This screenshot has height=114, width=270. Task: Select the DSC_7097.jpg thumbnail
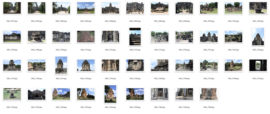point(209,8)
